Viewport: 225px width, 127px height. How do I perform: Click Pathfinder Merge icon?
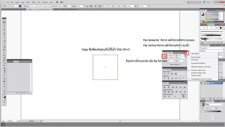pos(172,78)
